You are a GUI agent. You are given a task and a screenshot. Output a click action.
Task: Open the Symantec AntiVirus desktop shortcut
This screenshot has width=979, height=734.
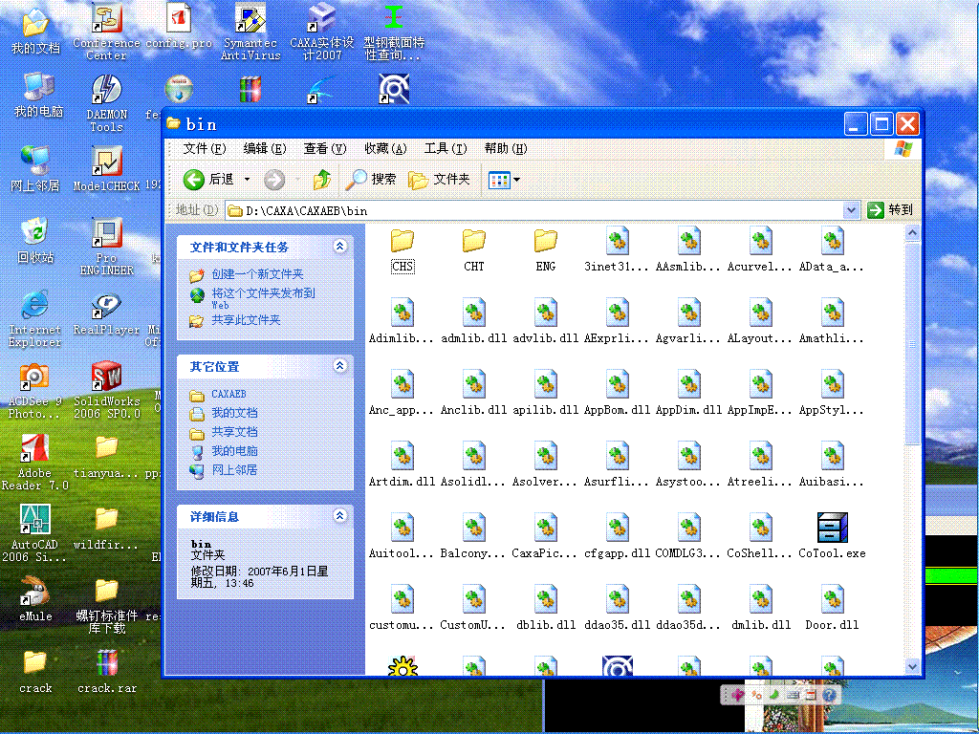[x=250, y=32]
